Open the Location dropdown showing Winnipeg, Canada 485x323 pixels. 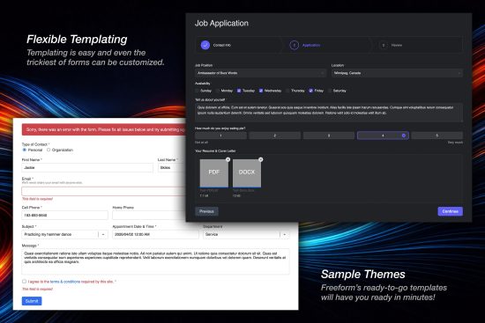[x=397, y=73]
